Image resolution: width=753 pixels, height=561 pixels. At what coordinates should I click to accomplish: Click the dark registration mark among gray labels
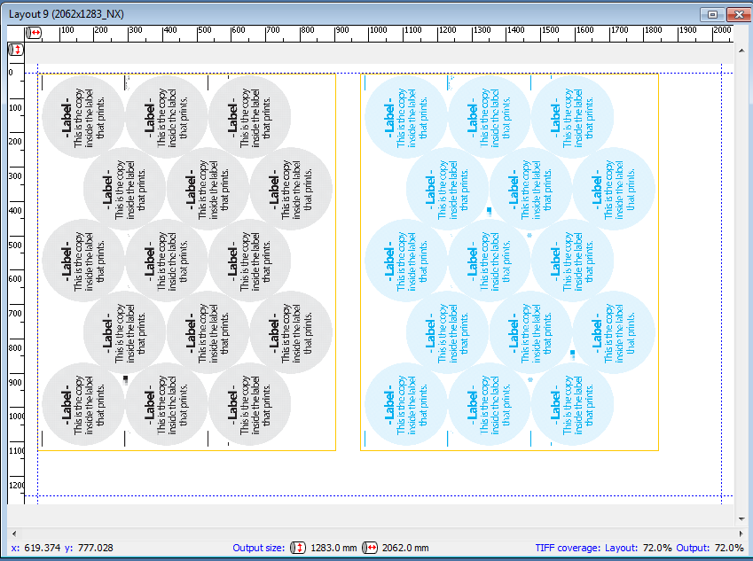click(x=126, y=378)
